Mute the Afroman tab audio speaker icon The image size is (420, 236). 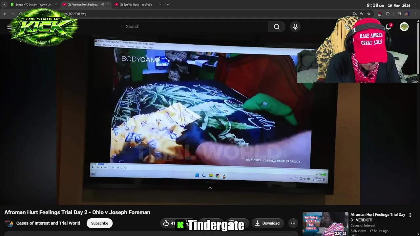point(103,5)
